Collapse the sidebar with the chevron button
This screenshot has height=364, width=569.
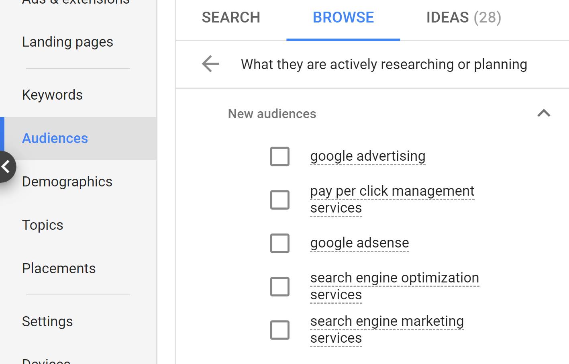pos(6,166)
